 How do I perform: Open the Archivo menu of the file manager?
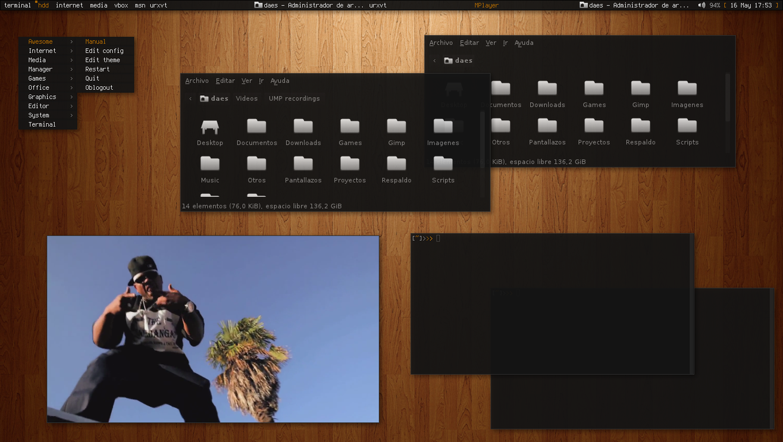[x=196, y=80]
